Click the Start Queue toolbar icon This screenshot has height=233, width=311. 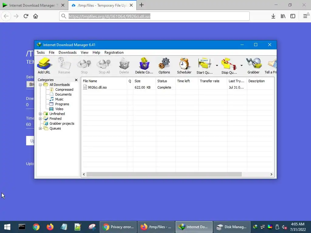[x=204, y=66]
